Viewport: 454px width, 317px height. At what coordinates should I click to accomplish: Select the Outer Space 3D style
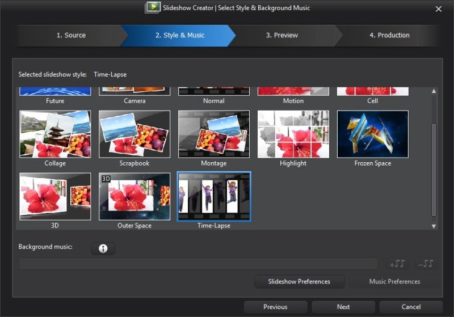pyautogui.click(x=134, y=197)
